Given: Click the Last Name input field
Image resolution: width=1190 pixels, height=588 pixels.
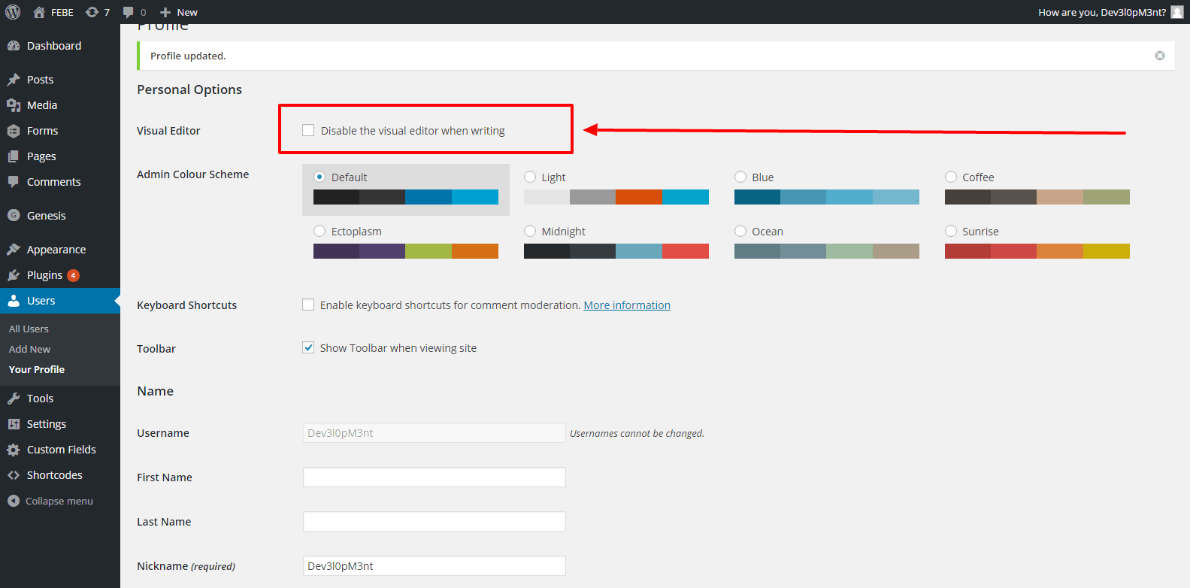Looking at the screenshot, I should tap(435, 522).
